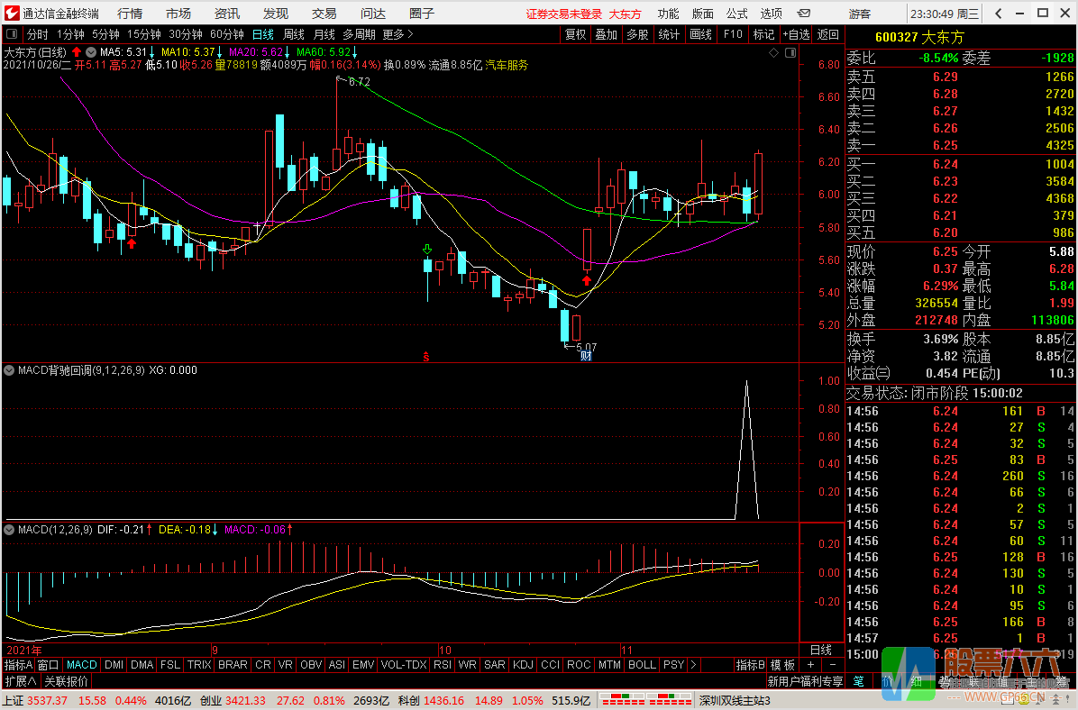Open the 公式 formula menu
The image size is (1078, 710).
click(x=736, y=14)
